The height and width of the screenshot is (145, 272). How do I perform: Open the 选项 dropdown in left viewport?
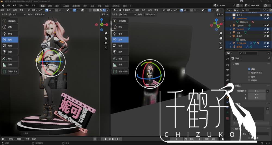pyautogui.click(x=104, y=15)
